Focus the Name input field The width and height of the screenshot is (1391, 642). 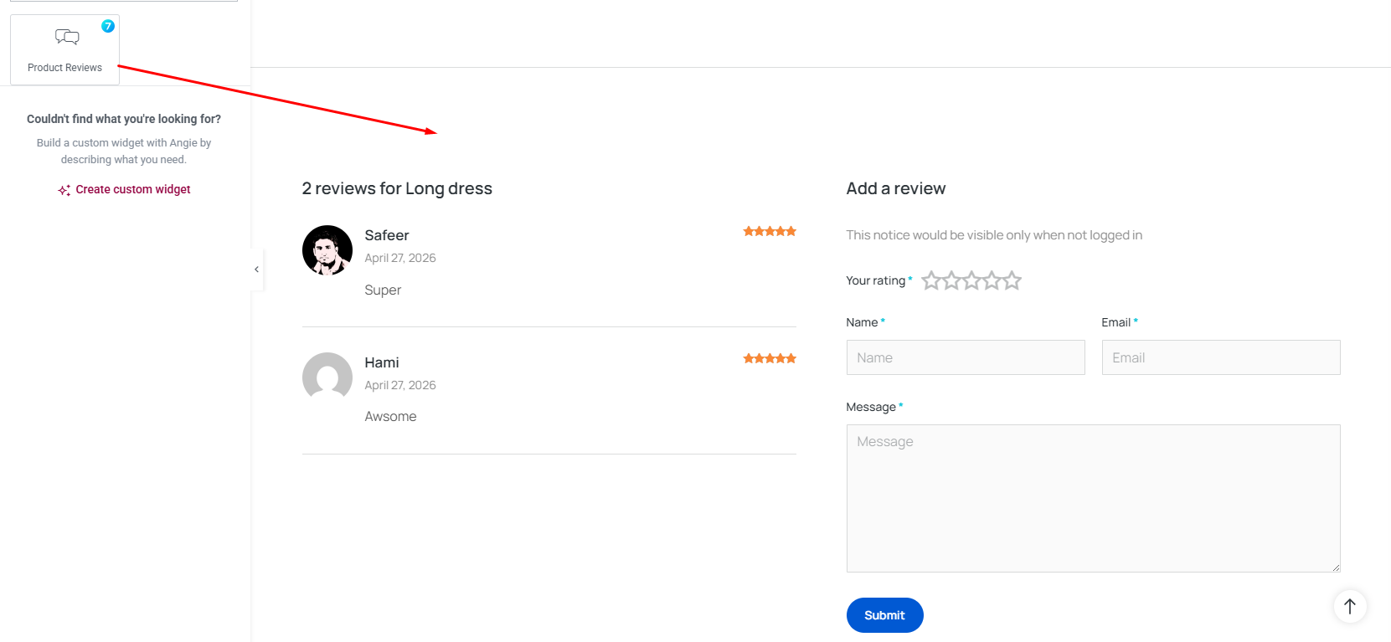pos(966,357)
